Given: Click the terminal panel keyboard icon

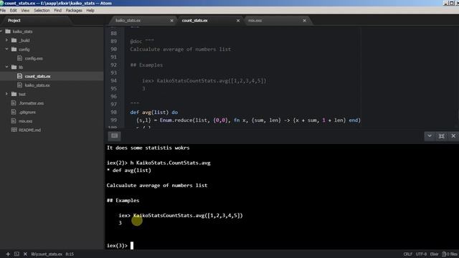Looking at the screenshot, I should click(x=115, y=135).
